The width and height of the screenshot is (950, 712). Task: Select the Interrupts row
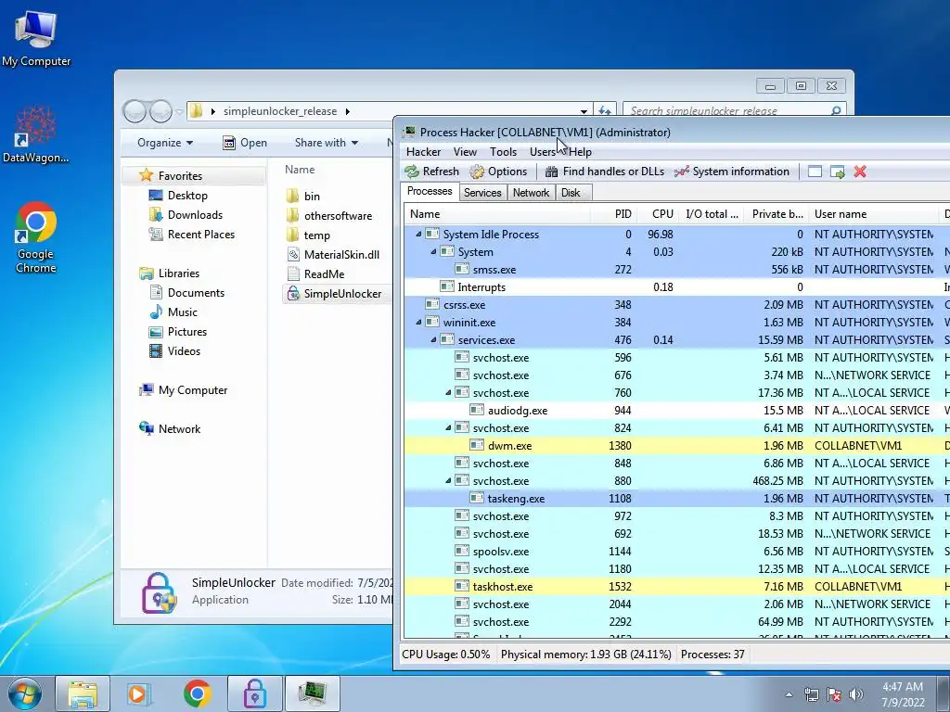676,287
